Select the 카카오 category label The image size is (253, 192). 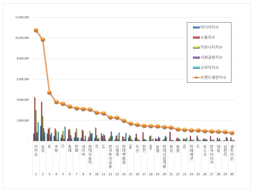click(x=36, y=150)
